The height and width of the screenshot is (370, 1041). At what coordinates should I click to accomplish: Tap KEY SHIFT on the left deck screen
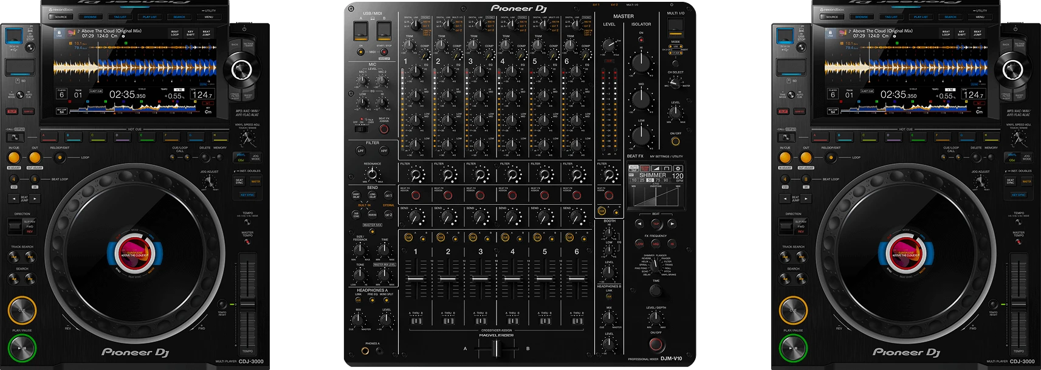click(x=191, y=33)
